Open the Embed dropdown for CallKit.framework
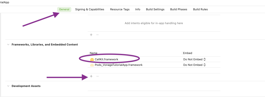This screenshot has height=97, width=265. click(194, 59)
